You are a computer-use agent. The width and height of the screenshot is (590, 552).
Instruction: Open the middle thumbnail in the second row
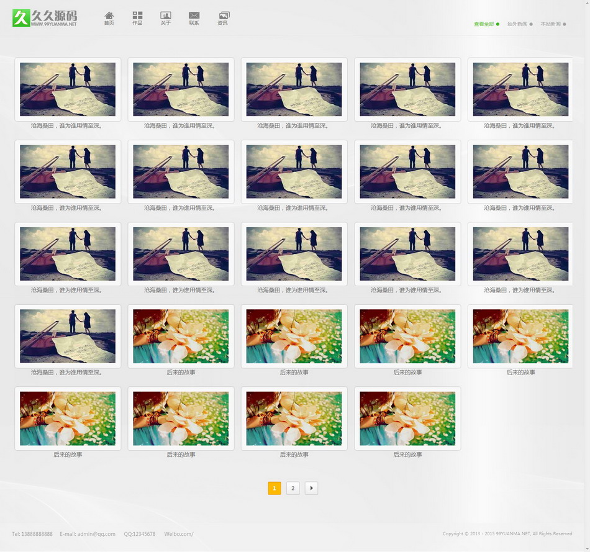[294, 171]
